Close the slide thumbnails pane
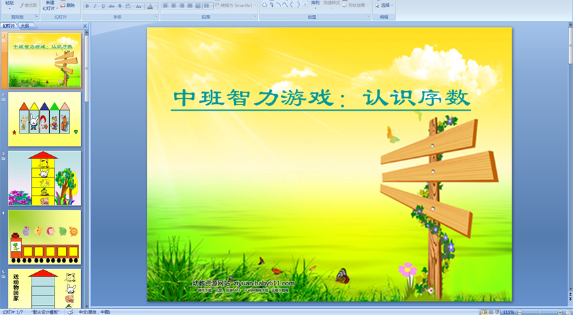The height and width of the screenshot is (315, 573). [x=85, y=26]
